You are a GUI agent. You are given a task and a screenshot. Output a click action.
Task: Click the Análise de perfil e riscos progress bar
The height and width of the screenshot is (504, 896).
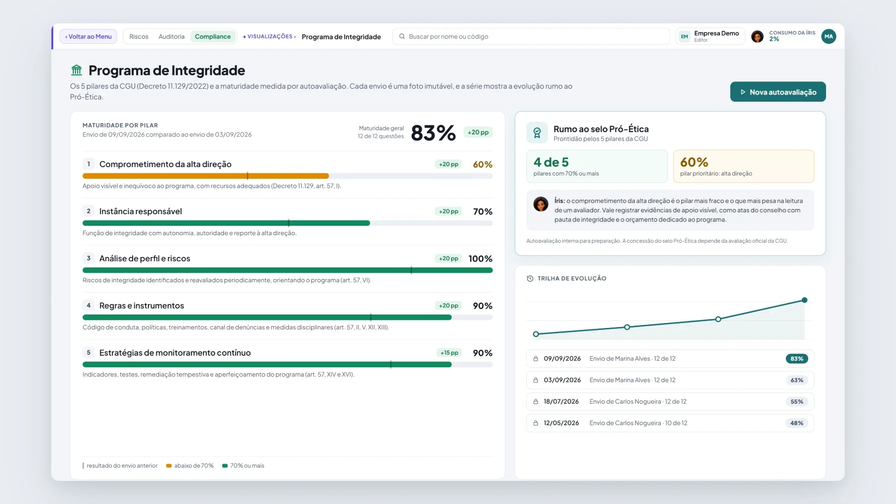288,270
